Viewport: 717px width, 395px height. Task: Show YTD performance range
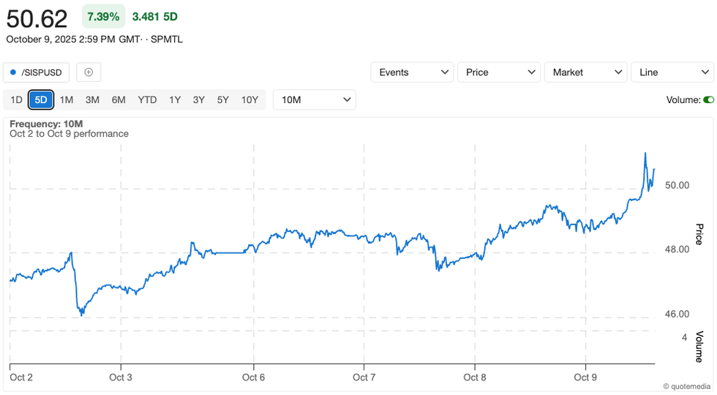coord(147,99)
